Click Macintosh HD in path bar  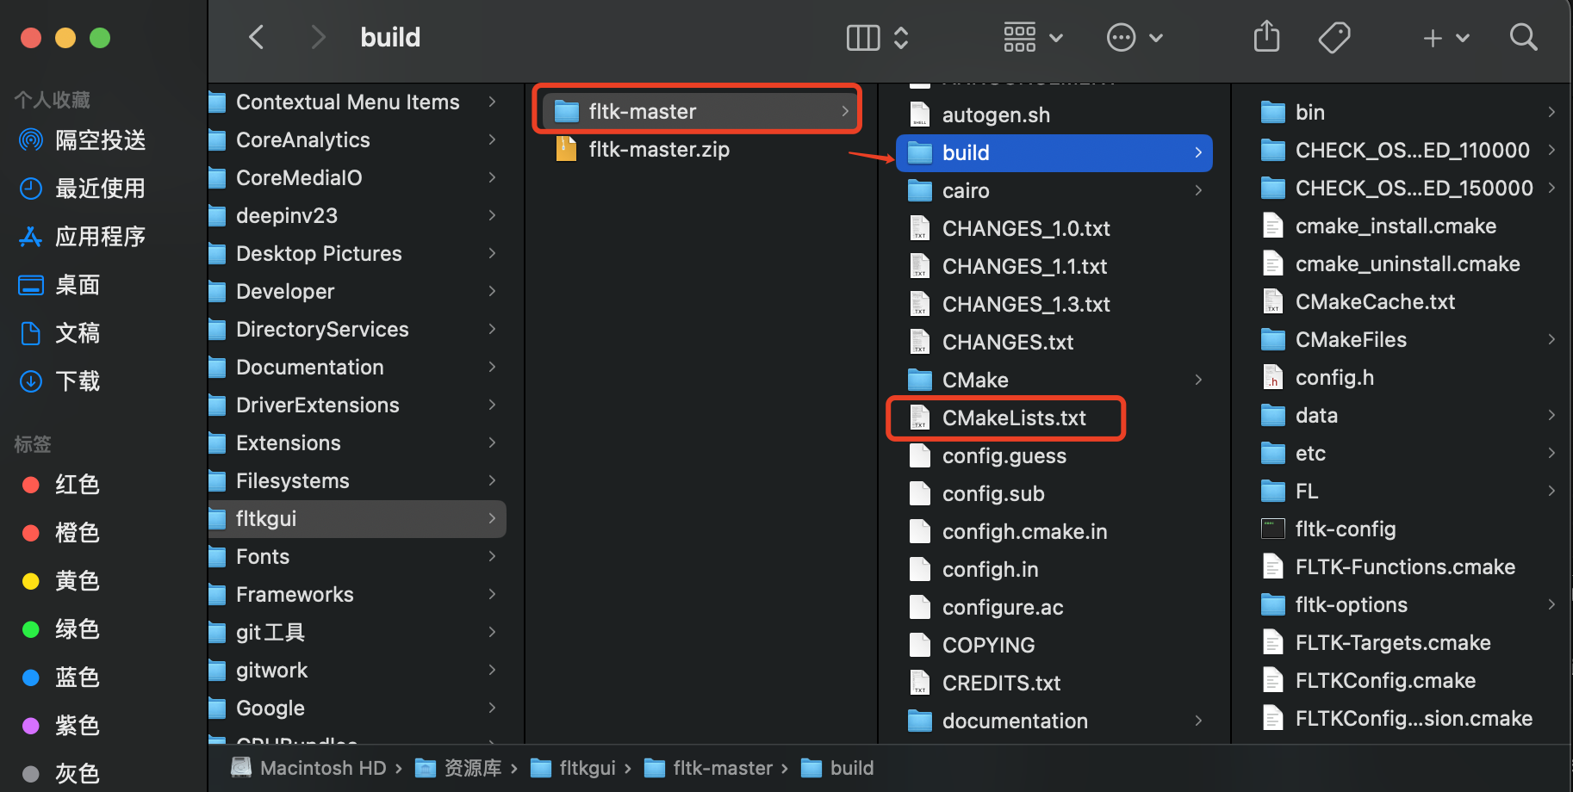(309, 767)
